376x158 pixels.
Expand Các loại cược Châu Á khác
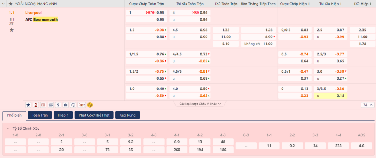coord(200,104)
